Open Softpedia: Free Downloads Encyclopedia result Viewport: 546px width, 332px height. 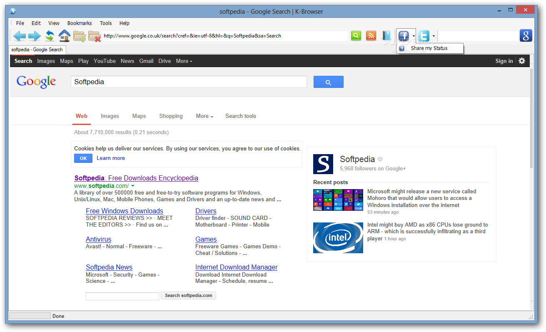tap(136, 178)
